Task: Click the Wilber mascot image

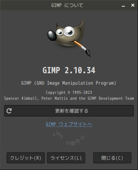Action: click(x=69, y=38)
